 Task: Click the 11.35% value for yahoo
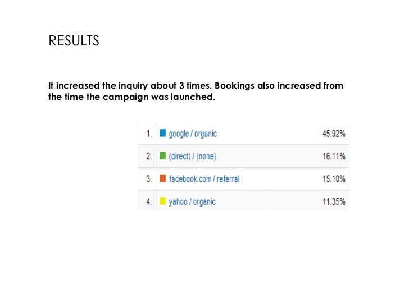334,201
